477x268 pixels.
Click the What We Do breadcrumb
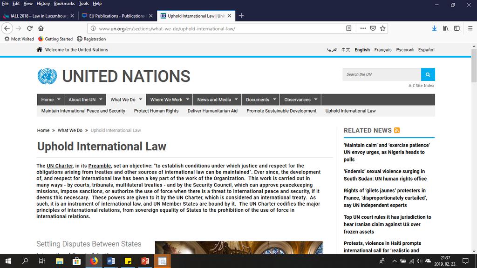point(70,130)
